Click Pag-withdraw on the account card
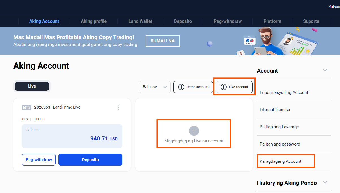The height and width of the screenshot is (193, 340). pyautogui.click(x=38, y=159)
